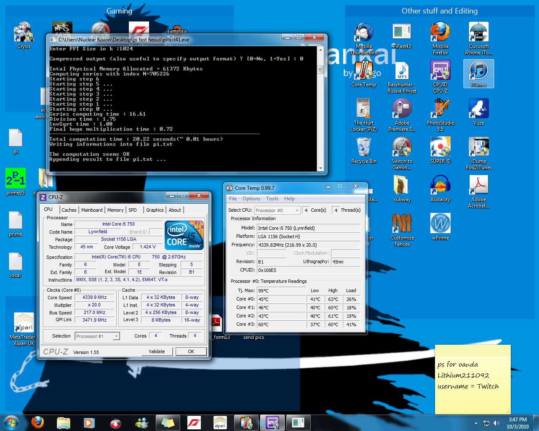Open MetaTrader Alpari UK shortcut
This screenshot has width=539, height=431.
coord(24,330)
